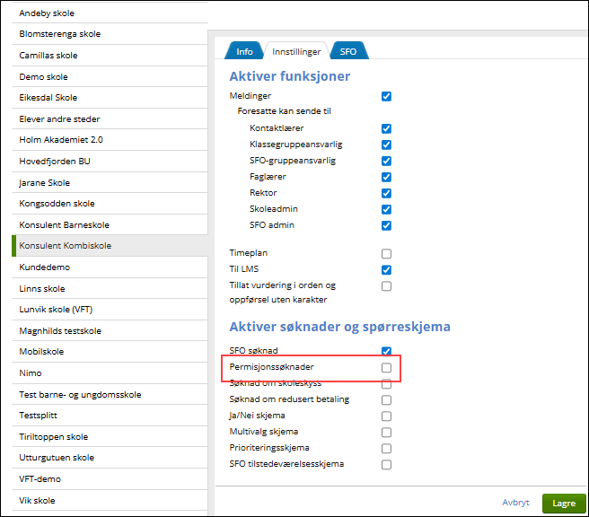Open Mobilskole in the sidebar
589x517 pixels.
(42, 351)
